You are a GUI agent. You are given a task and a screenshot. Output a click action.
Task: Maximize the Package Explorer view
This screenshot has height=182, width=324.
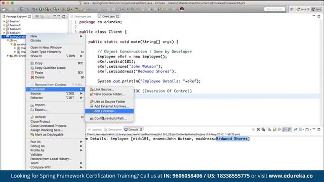[64, 16]
